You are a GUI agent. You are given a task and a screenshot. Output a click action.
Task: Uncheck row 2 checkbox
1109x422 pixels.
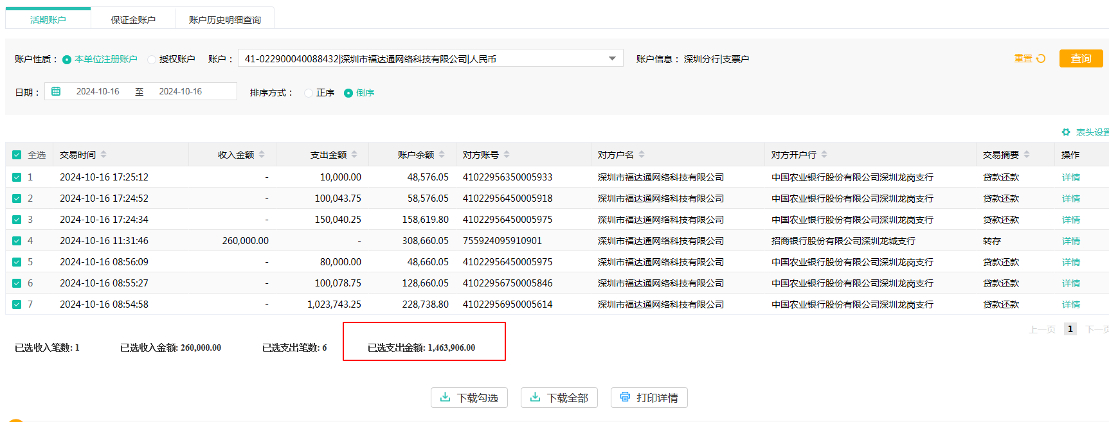pyautogui.click(x=17, y=198)
